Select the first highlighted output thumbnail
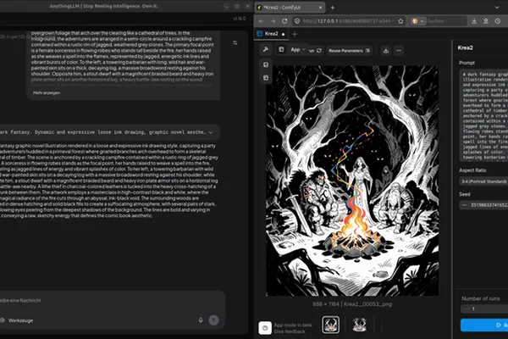Viewport: 508px width, 339px height. click(331, 325)
